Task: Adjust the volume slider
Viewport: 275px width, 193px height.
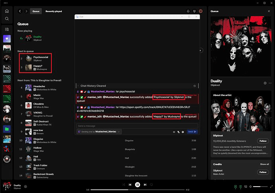Action: pyautogui.click(x=260, y=187)
